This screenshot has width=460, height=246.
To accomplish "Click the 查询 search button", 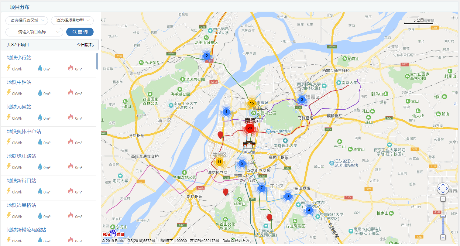I will pyautogui.click(x=80, y=32).
